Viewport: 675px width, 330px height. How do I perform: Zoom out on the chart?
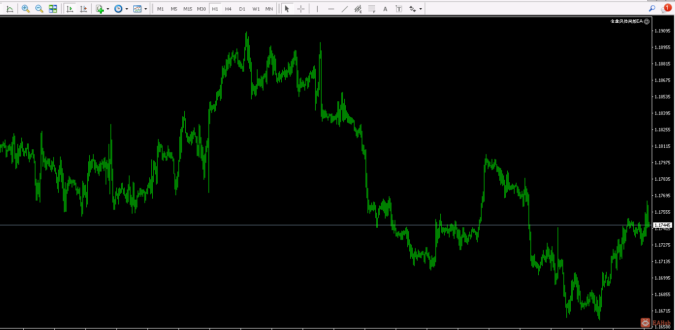39,9
